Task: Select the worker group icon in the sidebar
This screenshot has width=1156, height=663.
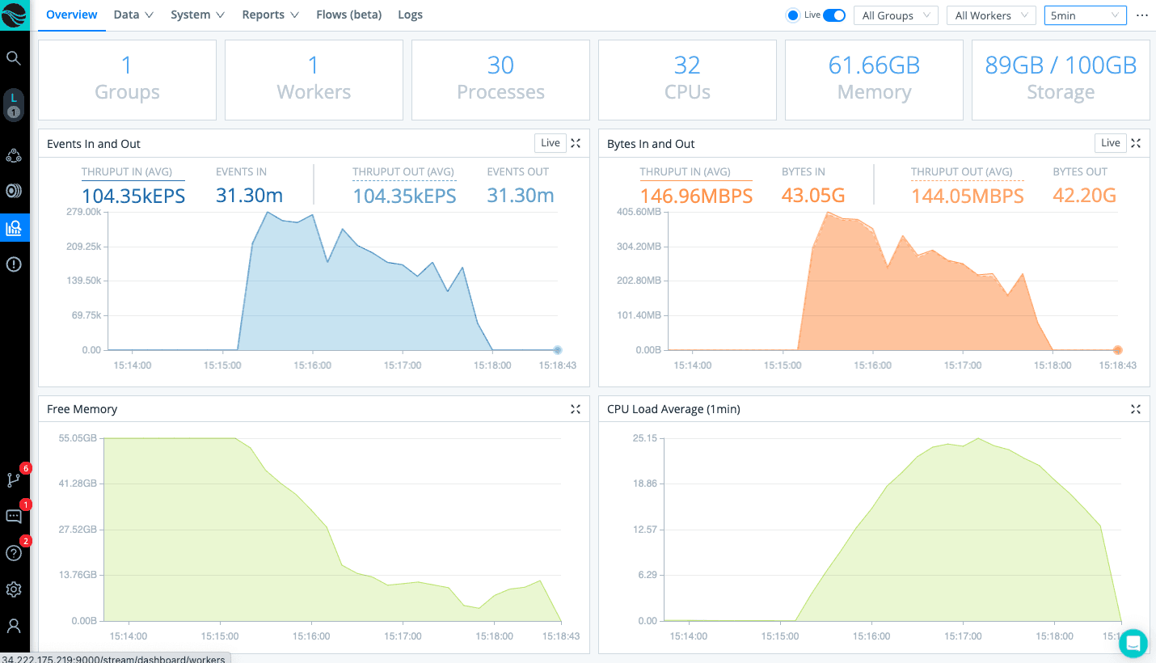Action: (14, 155)
